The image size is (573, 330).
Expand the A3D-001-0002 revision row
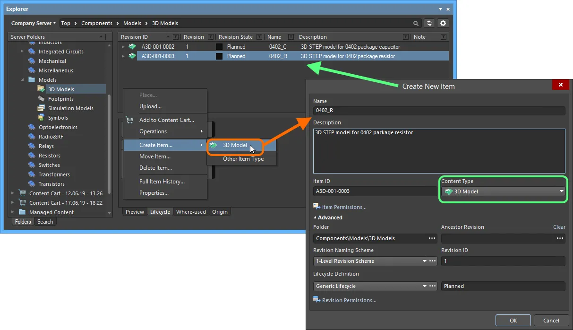pyautogui.click(x=123, y=47)
